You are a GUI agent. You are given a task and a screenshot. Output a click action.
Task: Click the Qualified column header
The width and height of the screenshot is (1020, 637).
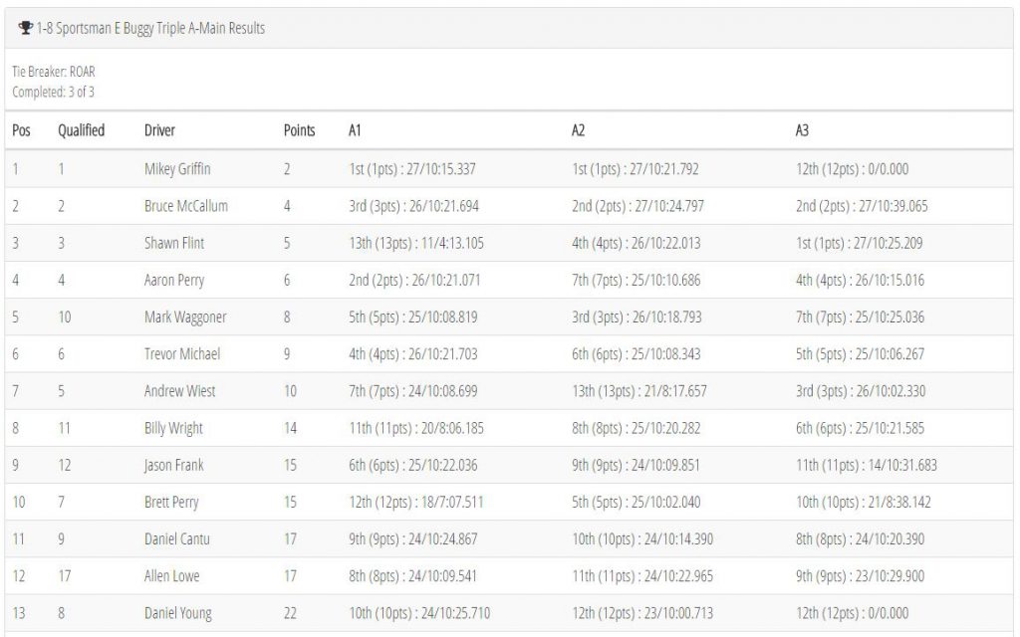[x=82, y=130]
